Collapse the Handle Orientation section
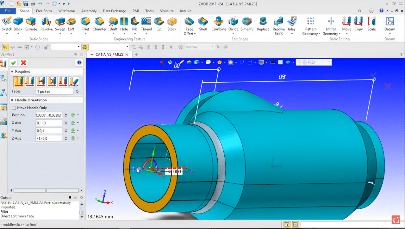This screenshot has height=229, width=405. coord(12,100)
